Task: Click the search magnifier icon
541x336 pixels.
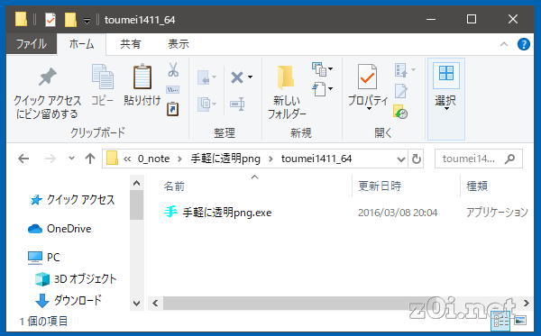Action: 509,159
